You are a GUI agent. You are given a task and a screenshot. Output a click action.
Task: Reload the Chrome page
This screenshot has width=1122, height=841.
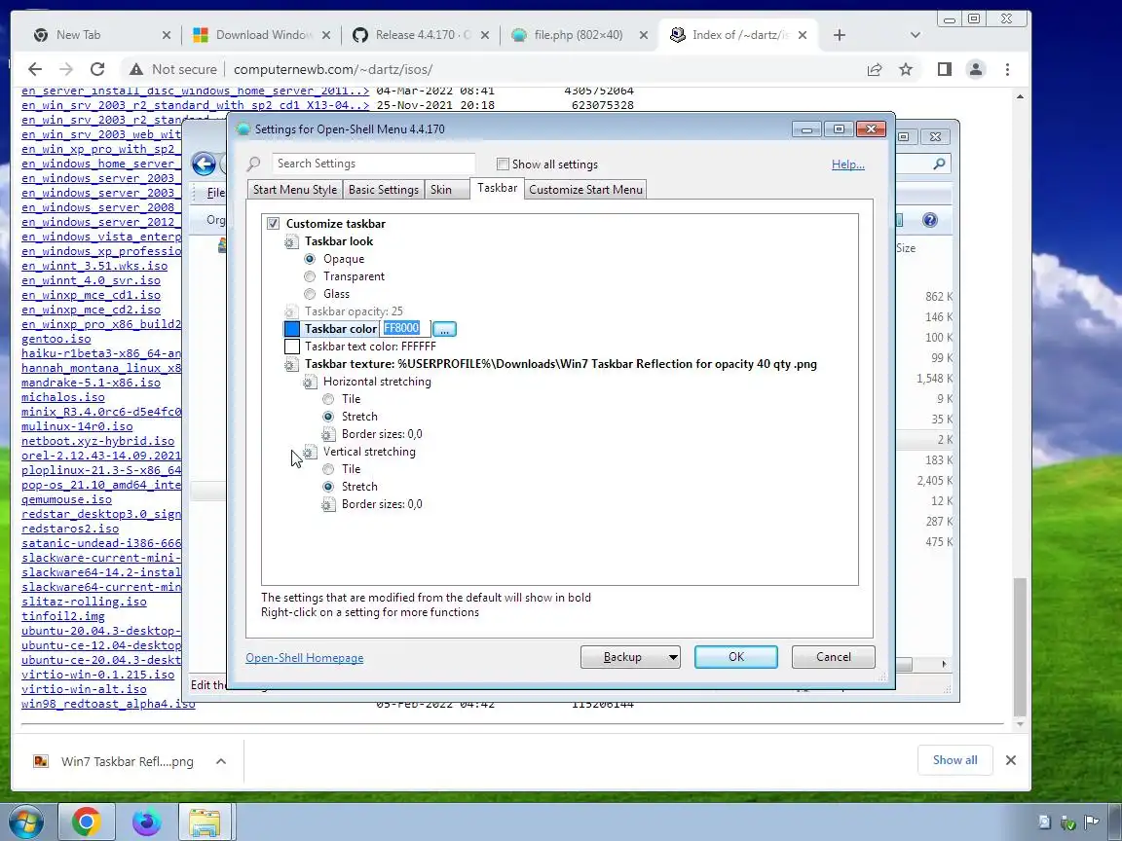97,69
